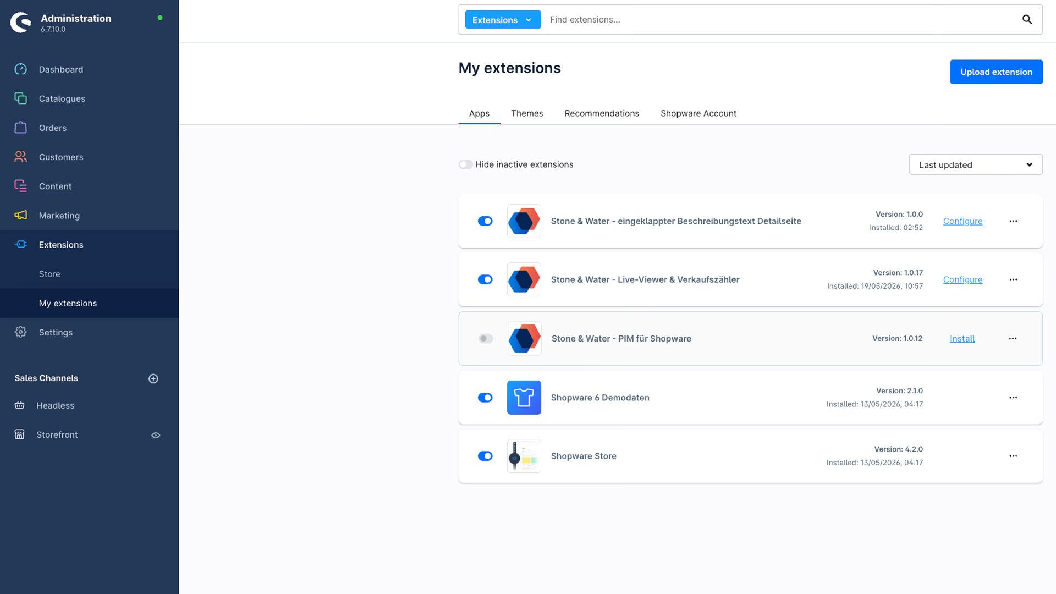This screenshot has width=1056, height=594.
Task: Click the green online status dot
Action: click(160, 18)
